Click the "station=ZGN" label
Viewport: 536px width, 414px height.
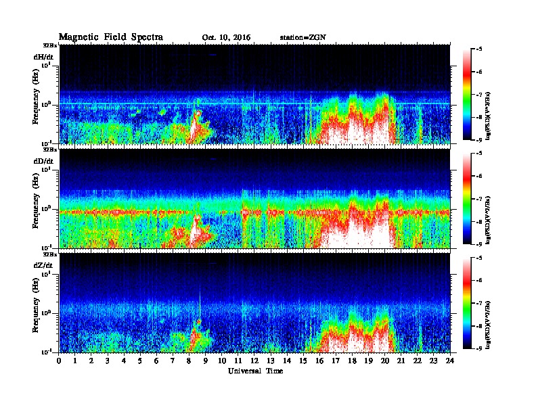(303, 37)
